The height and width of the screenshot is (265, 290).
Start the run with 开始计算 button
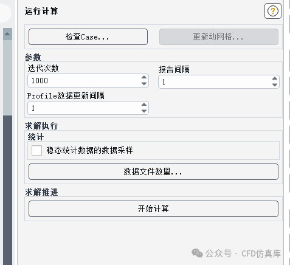153,208
